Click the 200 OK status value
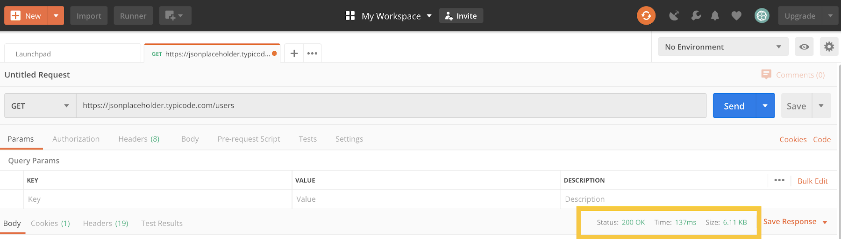The width and height of the screenshot is (841, 239). pyautogui.click(x=633, y=222)
